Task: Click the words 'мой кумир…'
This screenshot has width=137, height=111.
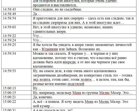Action: (43, 106)
